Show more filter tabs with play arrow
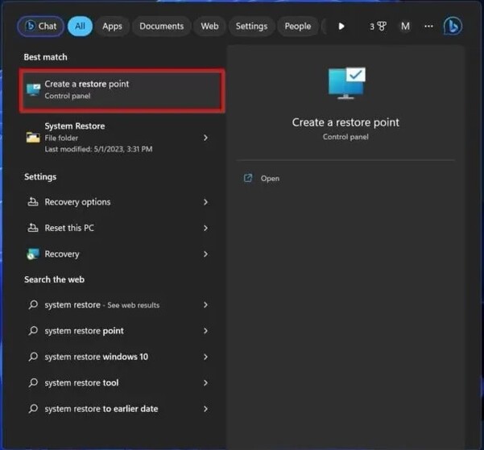Screen dimensions: 484x450 pos(341,27)
